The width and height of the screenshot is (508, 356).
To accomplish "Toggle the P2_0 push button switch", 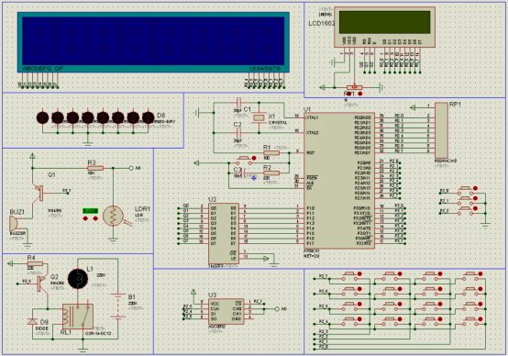I will point(467,189).
